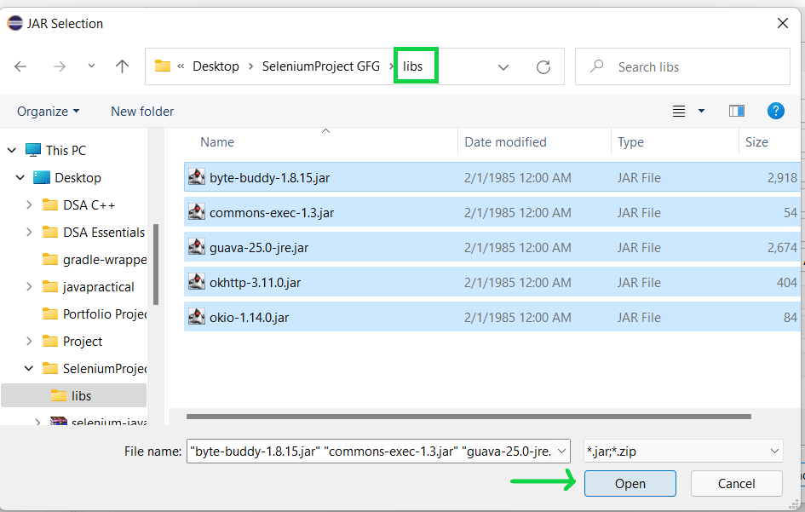Toggle the preview pane icon
Image resolution: width=805 pixels, height=512 pixels.
coord(737,111)
